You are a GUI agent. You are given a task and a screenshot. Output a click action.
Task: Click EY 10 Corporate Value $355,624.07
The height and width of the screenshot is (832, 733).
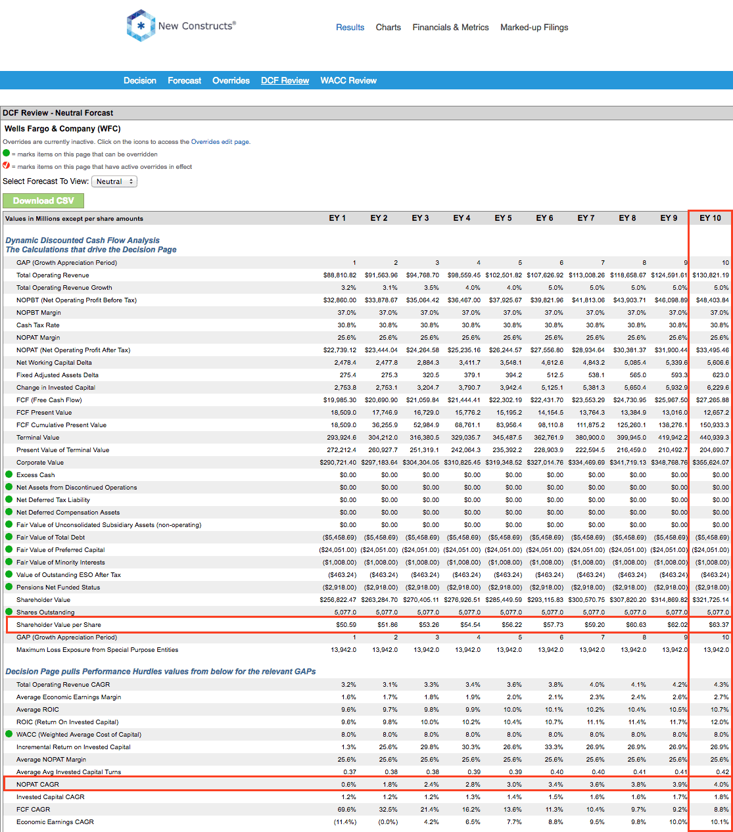point(711,462)
